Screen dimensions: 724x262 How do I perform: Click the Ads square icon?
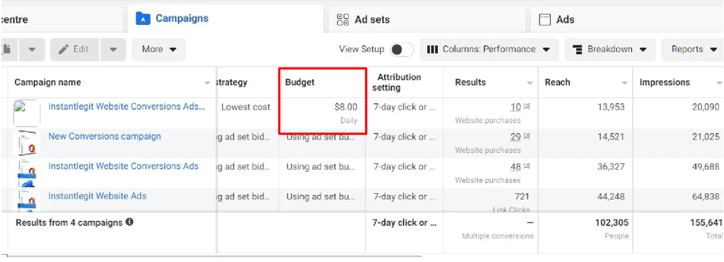(x=545, y=20)
